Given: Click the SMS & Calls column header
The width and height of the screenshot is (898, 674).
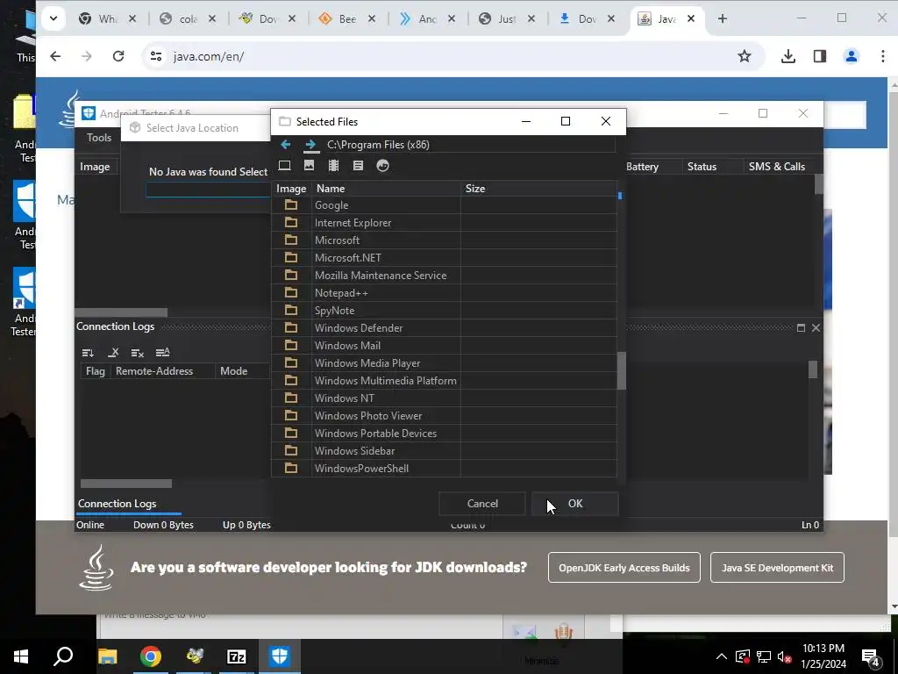Looking at the screenshot, I should 777,167.
